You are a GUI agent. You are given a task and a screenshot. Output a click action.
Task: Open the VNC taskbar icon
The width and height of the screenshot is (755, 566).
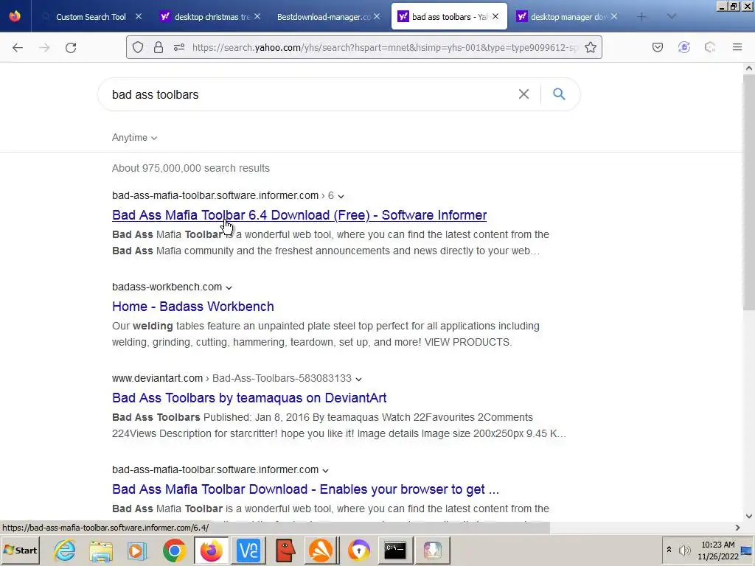pos(248,550)
